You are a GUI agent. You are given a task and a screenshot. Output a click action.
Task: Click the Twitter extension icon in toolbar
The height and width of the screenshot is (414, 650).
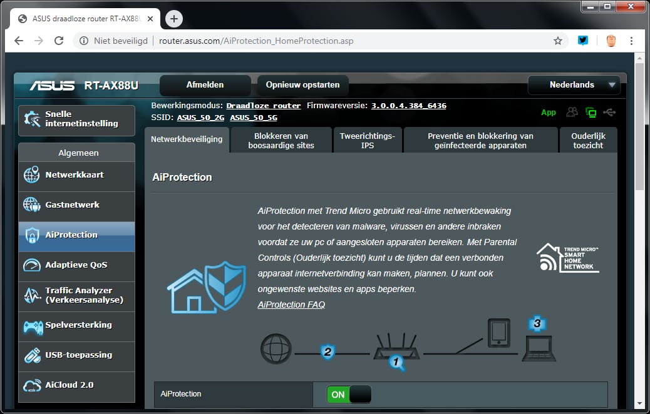coord(583,40)
